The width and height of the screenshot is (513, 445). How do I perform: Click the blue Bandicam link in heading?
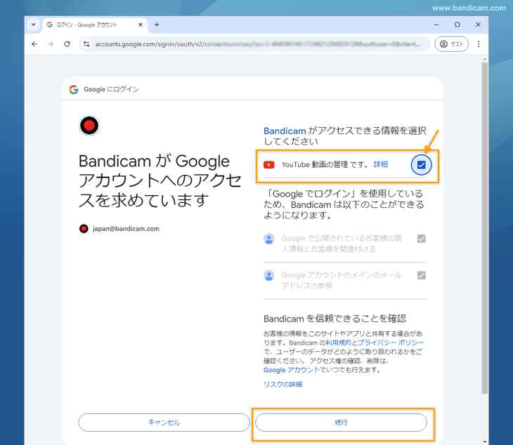coord(285,131)
